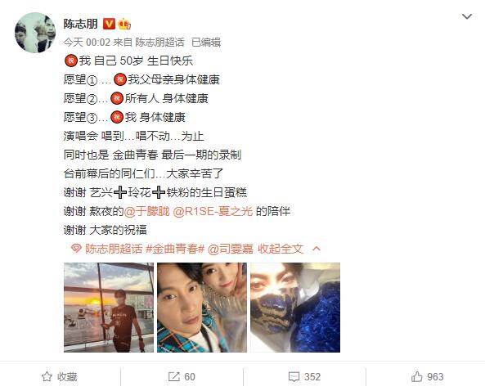The height and width of the screenshot is (391, 485).
Task: Click the crown membership badge icon
Action: [124, 24]
